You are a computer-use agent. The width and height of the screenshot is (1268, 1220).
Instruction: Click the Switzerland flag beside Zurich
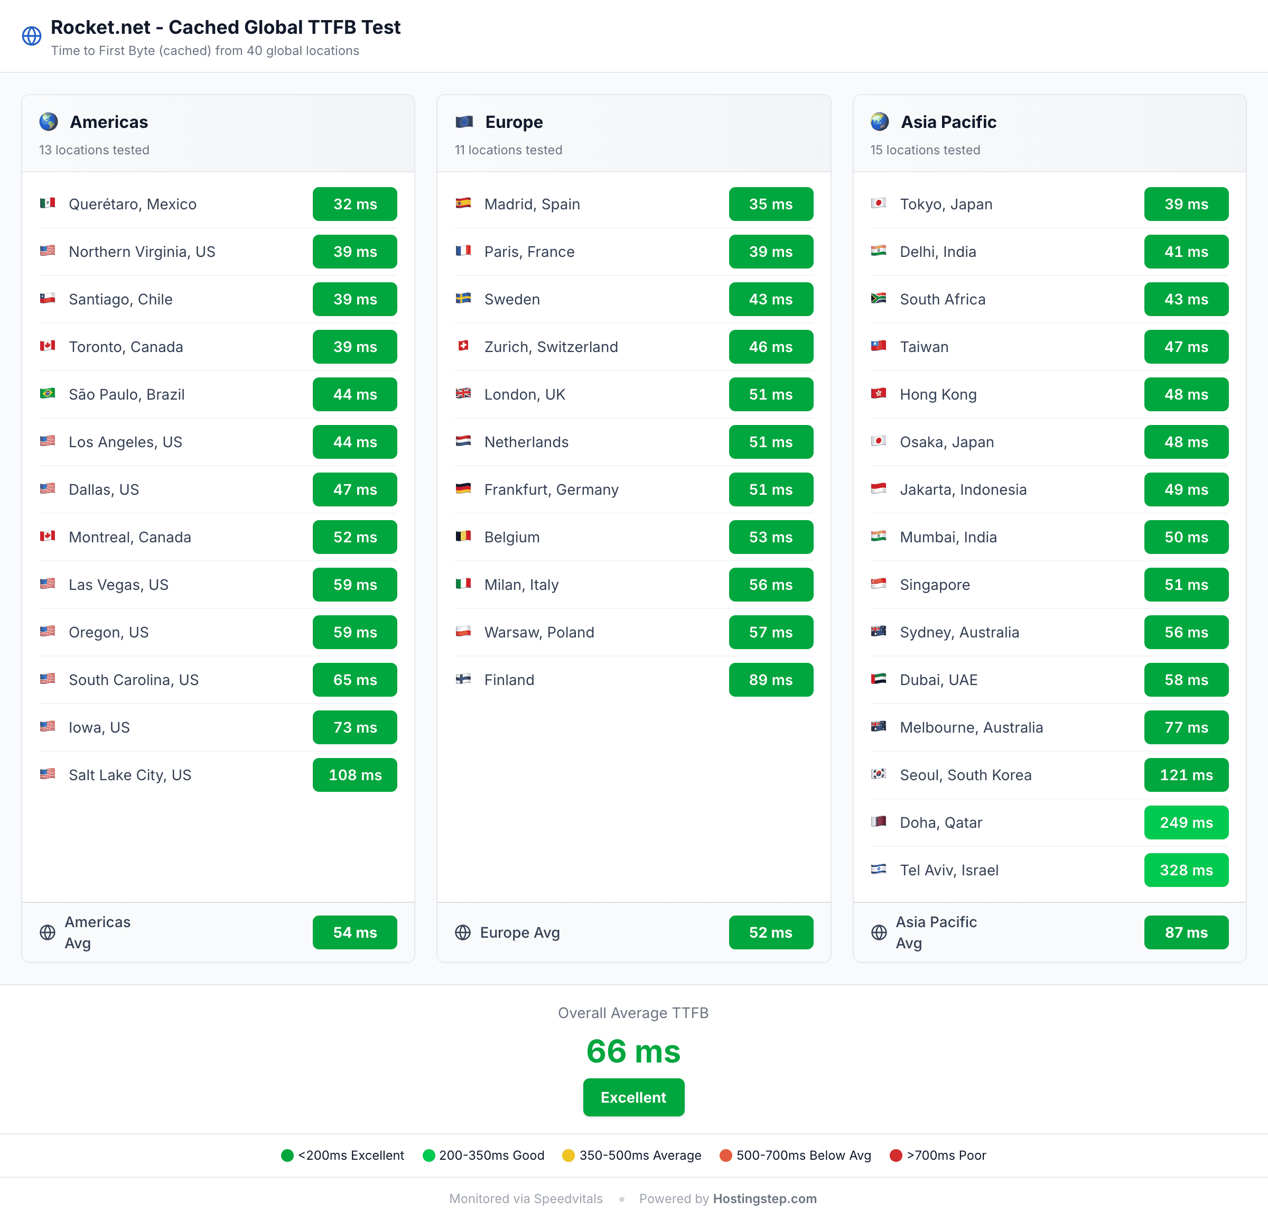coord(463,346)
